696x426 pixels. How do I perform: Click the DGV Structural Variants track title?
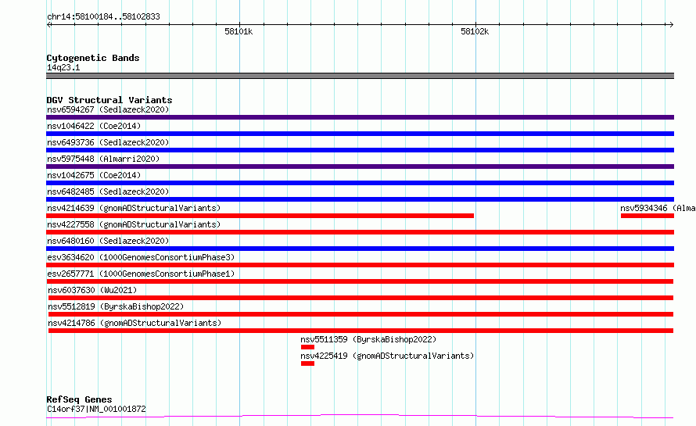109,100
